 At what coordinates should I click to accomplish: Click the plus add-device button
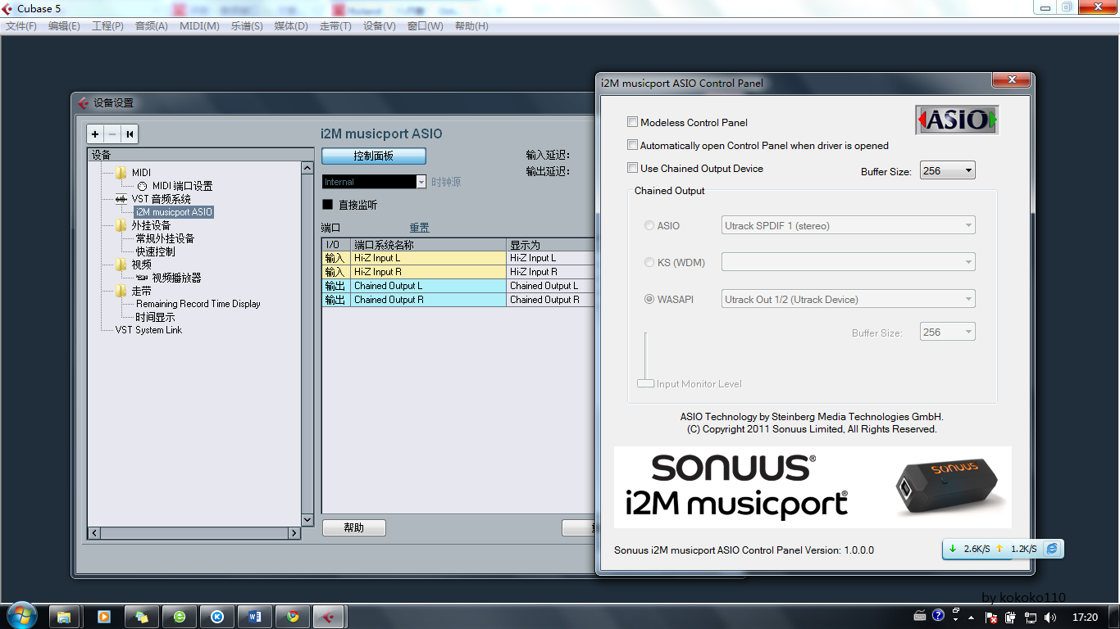(x=95, y=134)
